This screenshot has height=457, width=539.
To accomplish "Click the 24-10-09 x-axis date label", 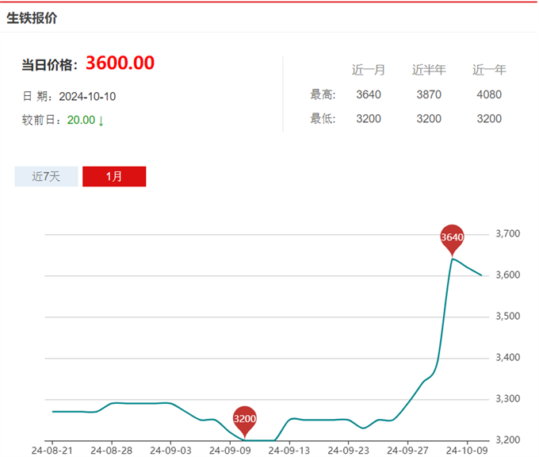I will tap(466, 449).
